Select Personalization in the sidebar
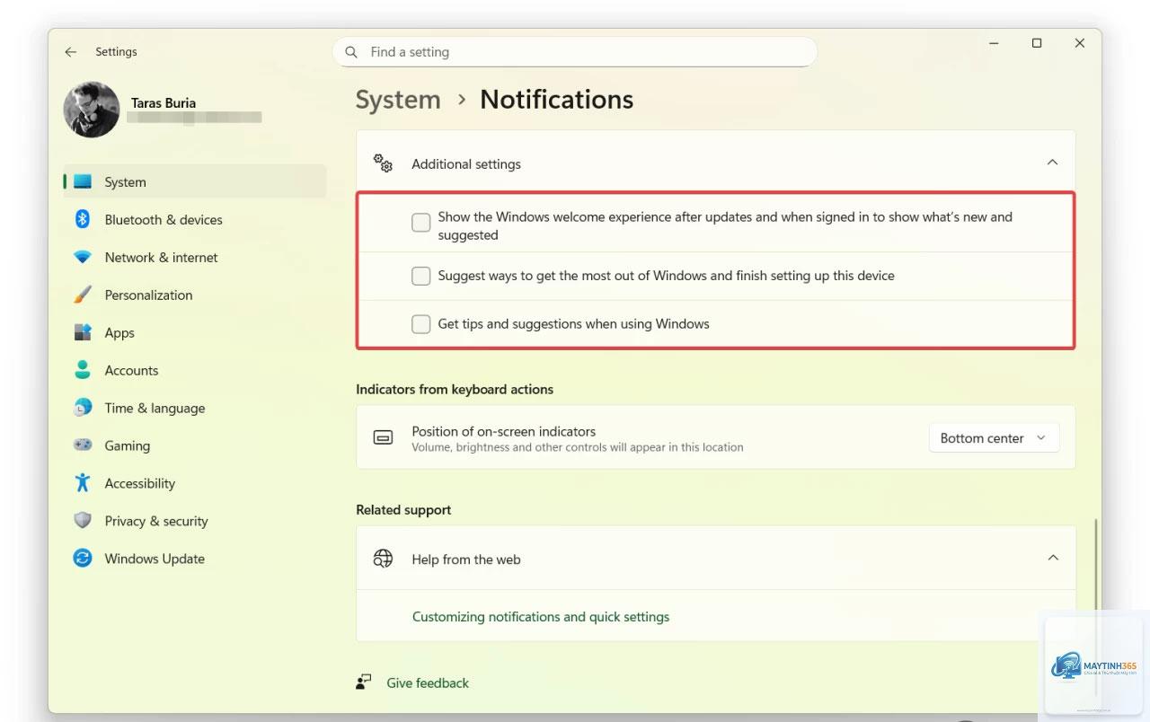Image resolution: width=1150 pixels, height=722 pixels. [195, 295]
